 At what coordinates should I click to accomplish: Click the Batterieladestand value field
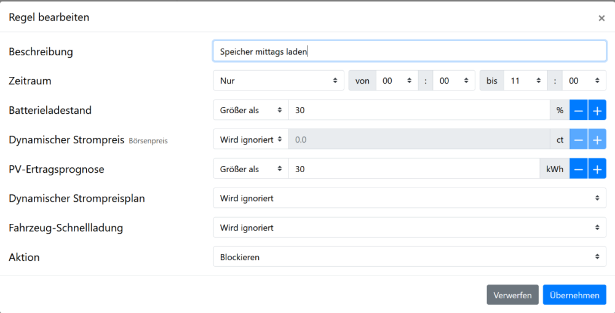pos(418,110)
